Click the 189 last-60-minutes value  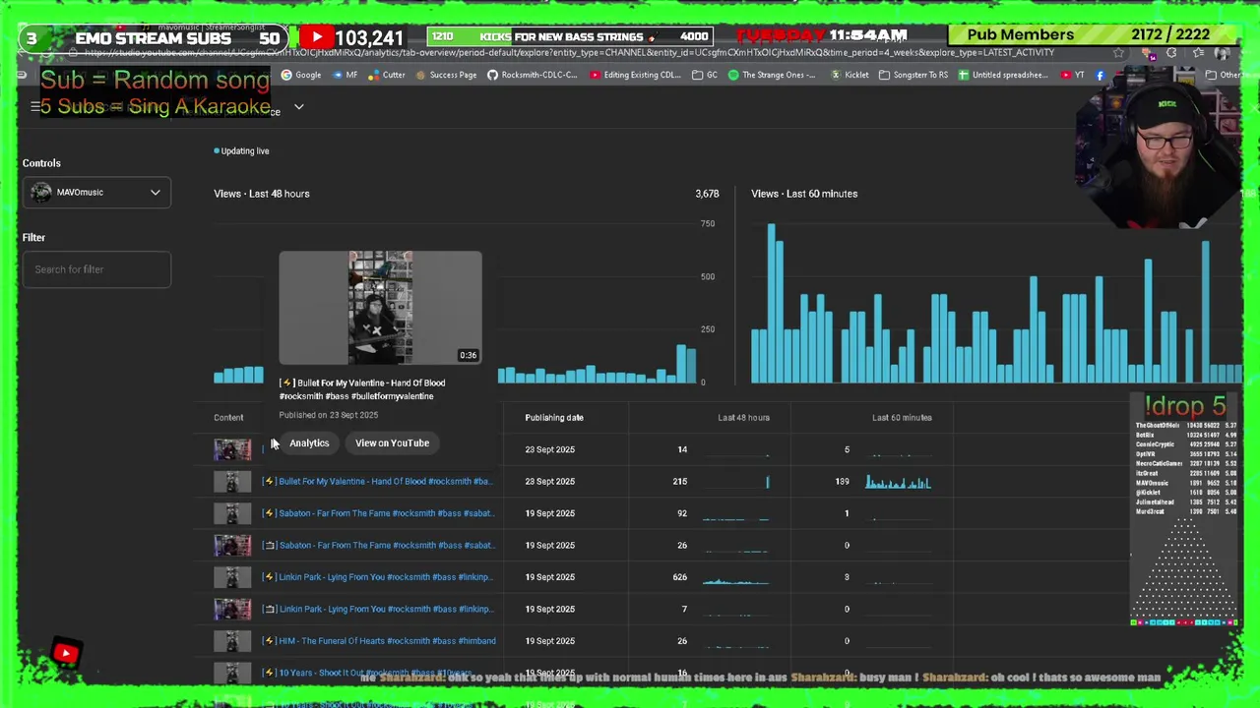[842, 482]
